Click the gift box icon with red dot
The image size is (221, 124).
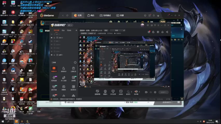[149, 32]
